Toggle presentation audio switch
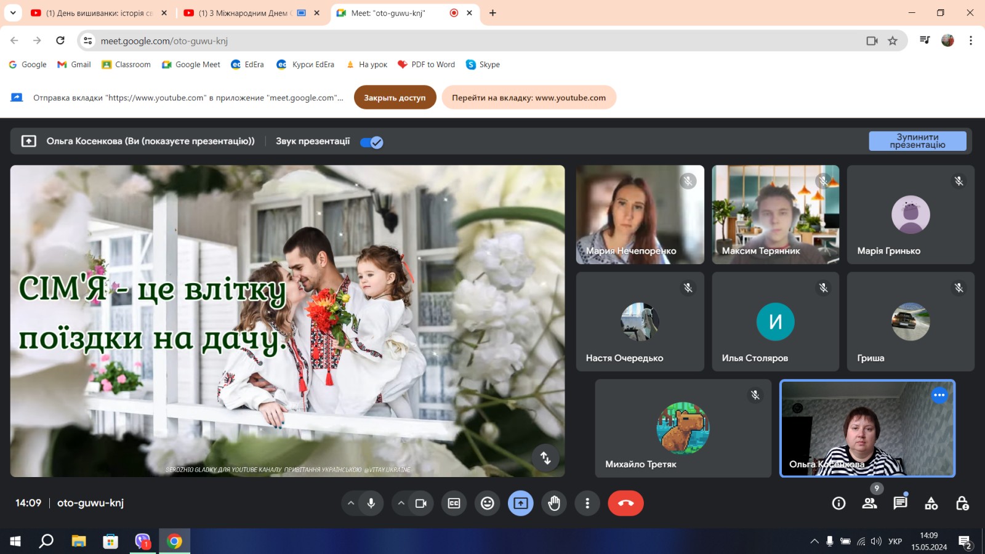Image resolution: width=985 pixels, height=554 pixels. [372, 142]
